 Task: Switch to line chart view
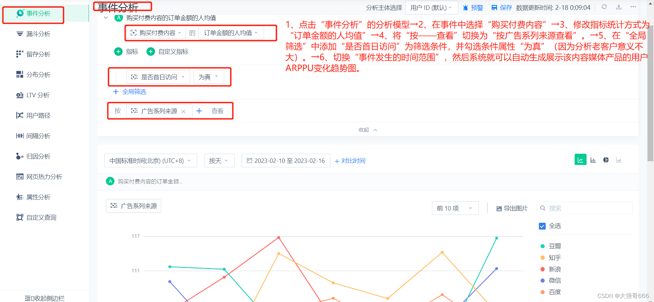pos(580,160)
